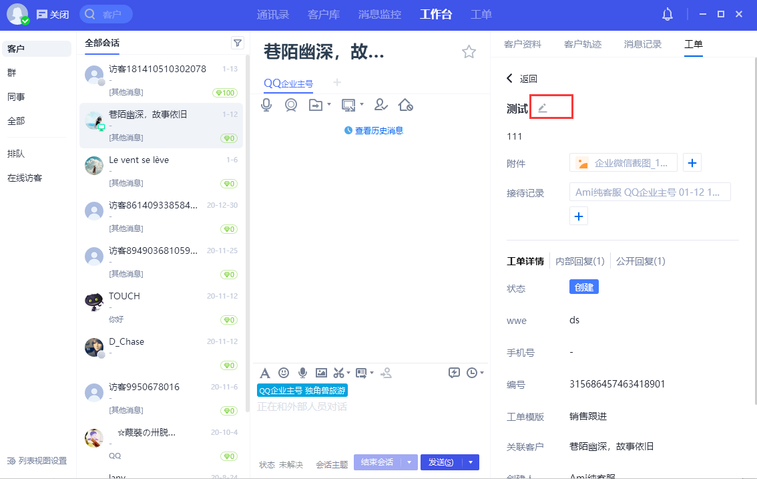
Task: Expand the quick reply dropdown arrow
Action: point(372,373)
